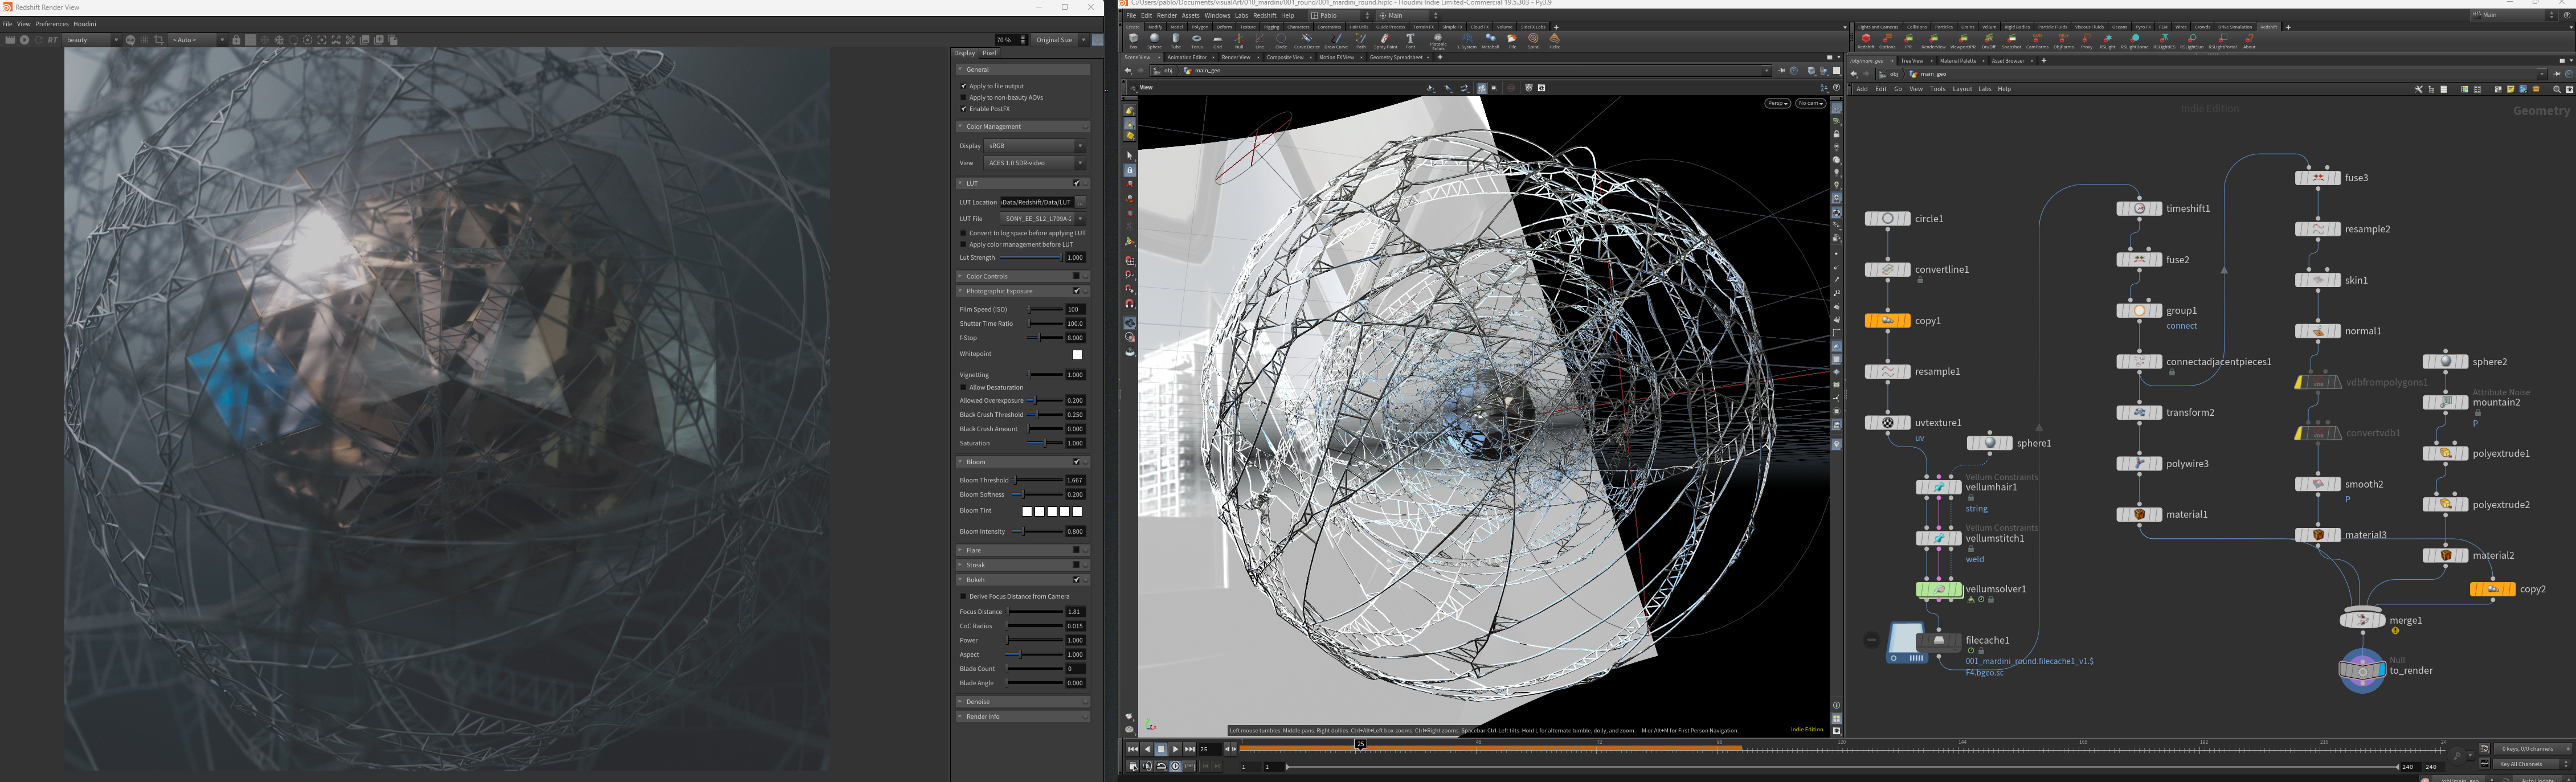Click the Focus Distance value field

(x=1075, y=612)
